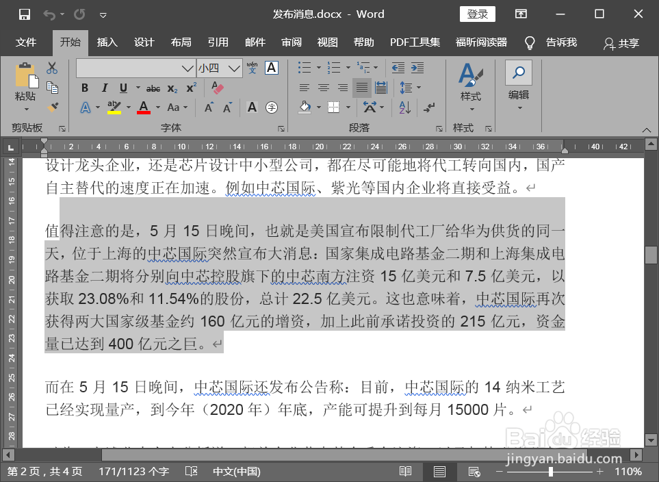The height and width of the screenshot is (482, 659).
Task: Open the paragraph dialog launcher
Action: click(x=439, y=129)
